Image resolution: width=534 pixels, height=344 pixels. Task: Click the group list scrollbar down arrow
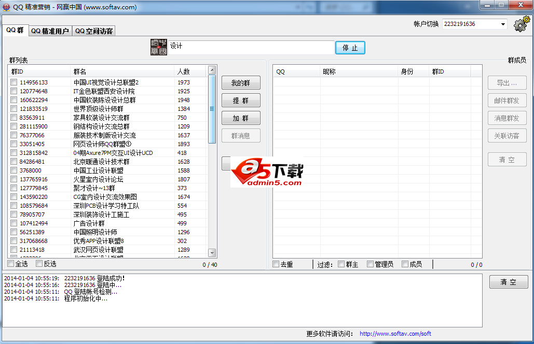click(x=212, y=253)
